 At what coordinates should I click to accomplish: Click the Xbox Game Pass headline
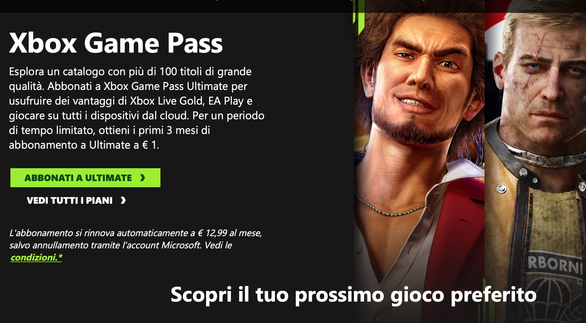(x=116, y=43)
